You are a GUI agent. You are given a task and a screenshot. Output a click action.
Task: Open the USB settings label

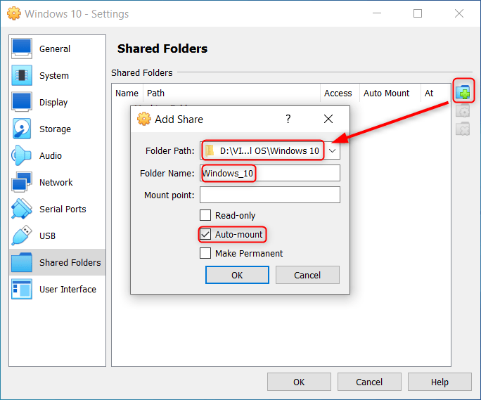pyautogui.click(x=47, y=236)
